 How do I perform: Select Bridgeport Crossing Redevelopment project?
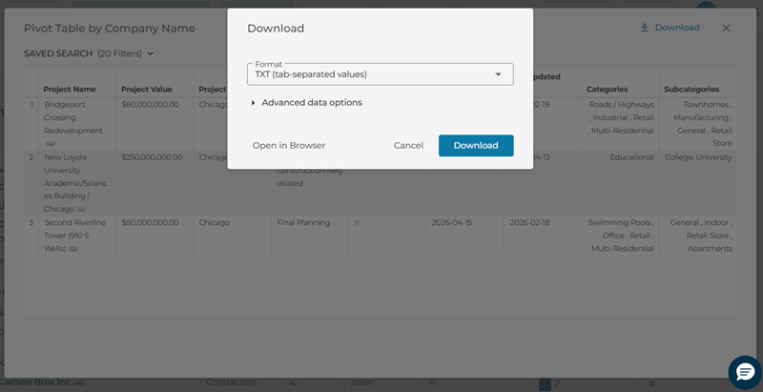73,117
